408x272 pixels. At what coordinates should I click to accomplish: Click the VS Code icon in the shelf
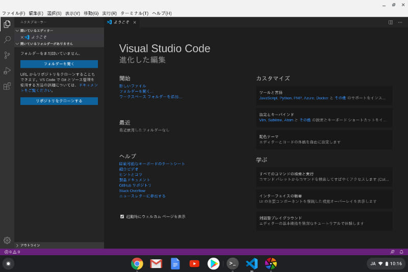[251, 264]
